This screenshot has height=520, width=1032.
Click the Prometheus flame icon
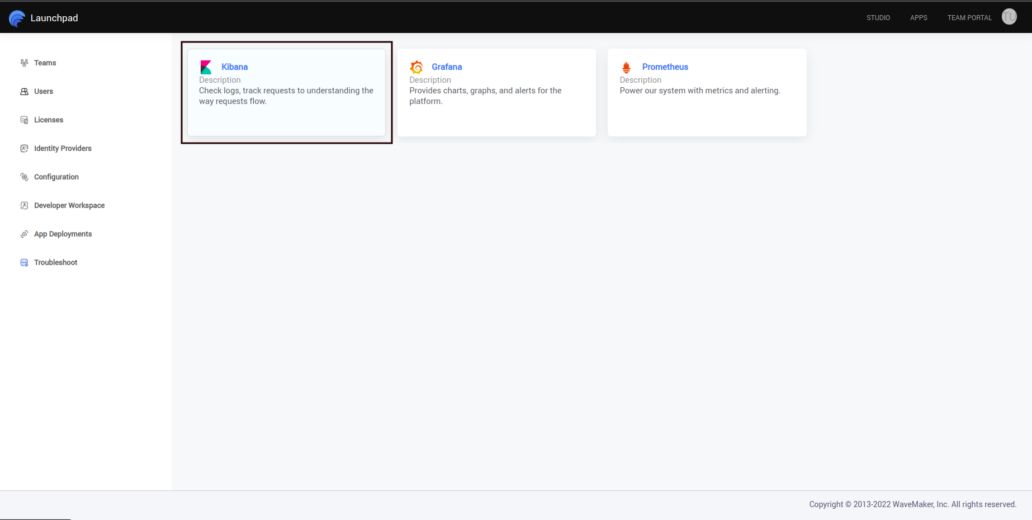coord(627,67)
